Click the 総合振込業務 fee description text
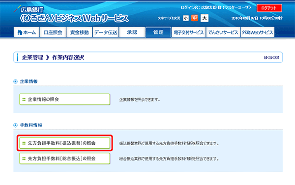Screen dimensions: 295x185 coord(169,159)
